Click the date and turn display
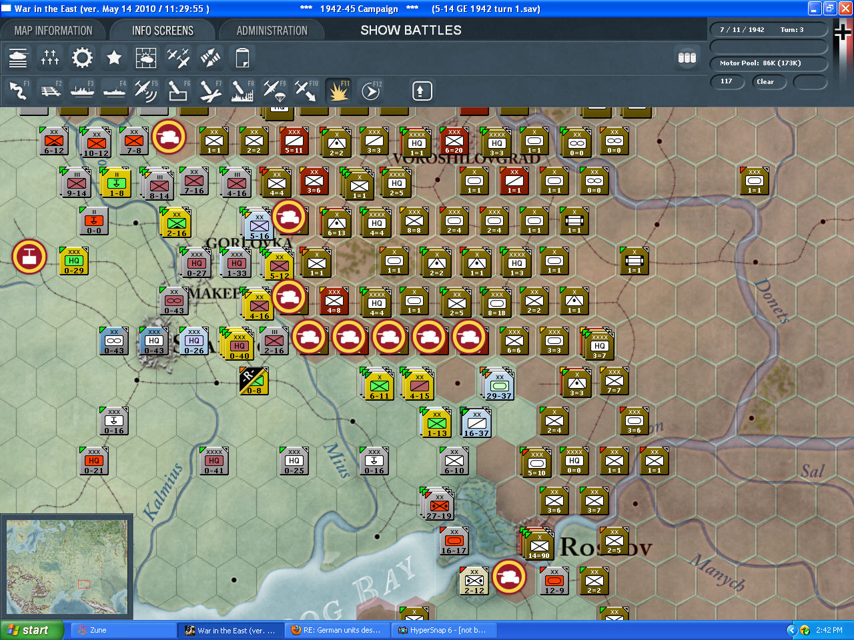Viewport: 854px width, 640px height. (769, 30)
